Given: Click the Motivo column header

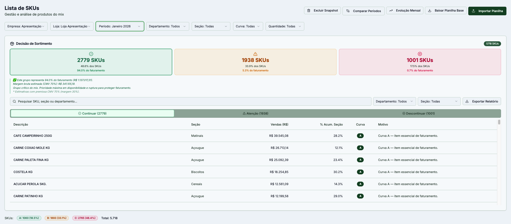Looking at the screenshot, I should 383,124.
